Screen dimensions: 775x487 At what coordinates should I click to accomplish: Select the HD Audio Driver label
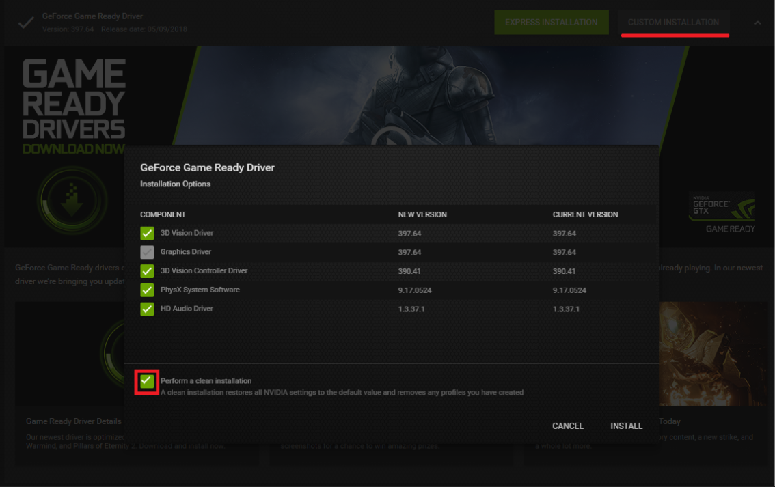(x=187, y=309)
